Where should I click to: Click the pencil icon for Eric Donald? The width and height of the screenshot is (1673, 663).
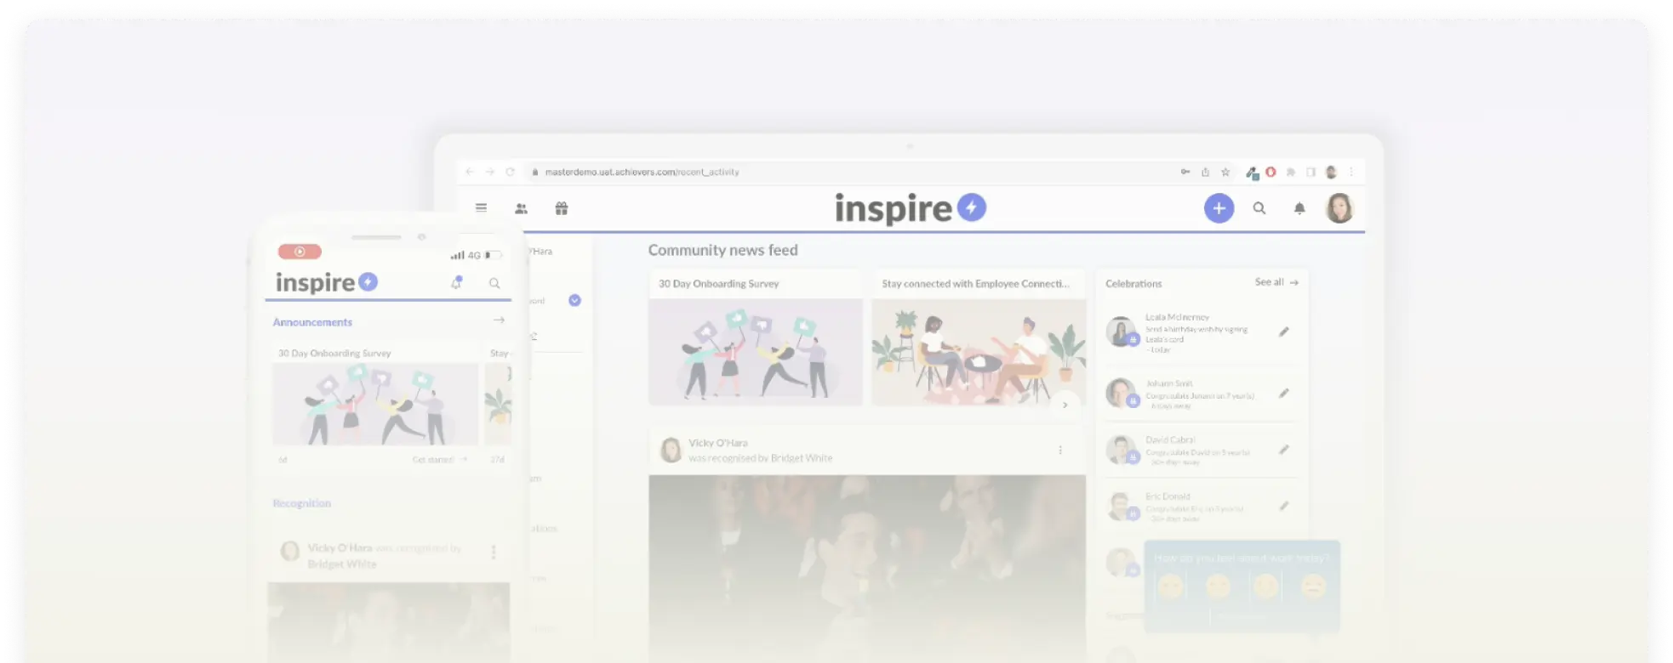pos(1284,506)
